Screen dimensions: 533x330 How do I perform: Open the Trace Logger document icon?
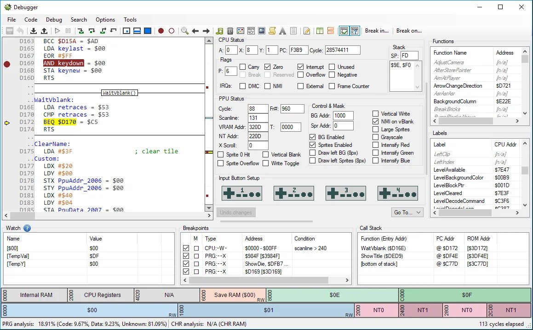pos(293,31)
